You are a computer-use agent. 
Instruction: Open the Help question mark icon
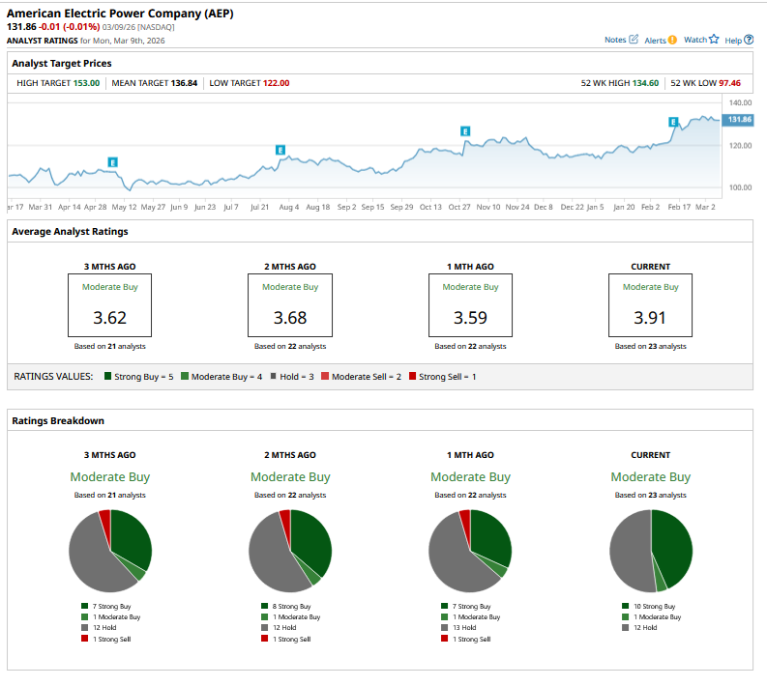[x=749, y=40]
